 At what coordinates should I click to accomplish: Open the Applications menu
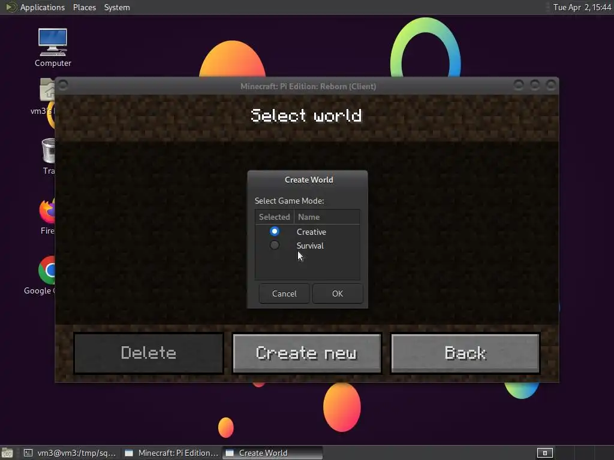coord(43,7)
